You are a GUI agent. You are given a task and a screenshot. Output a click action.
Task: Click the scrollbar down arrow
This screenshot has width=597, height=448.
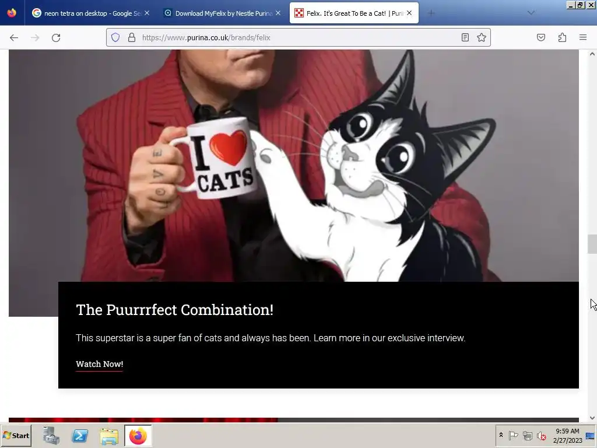point(592,418)
